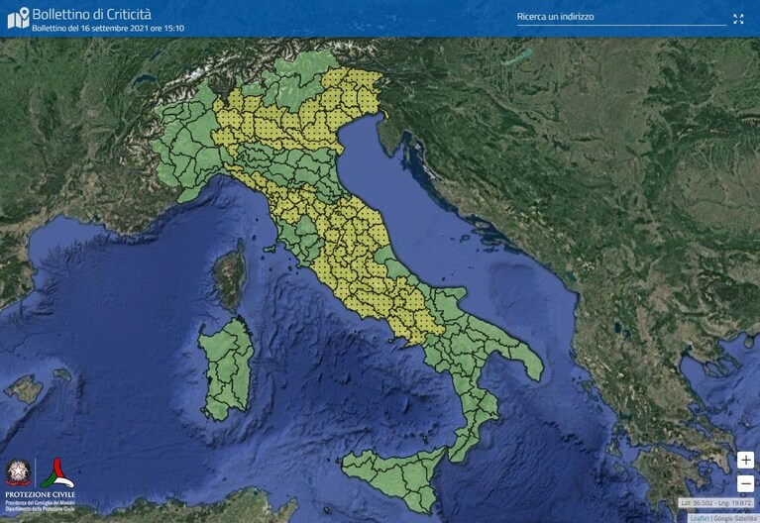Click the Lat/Lng coordinates readout
This screenshot has width=760, height=523.
(x=715, y=503)
